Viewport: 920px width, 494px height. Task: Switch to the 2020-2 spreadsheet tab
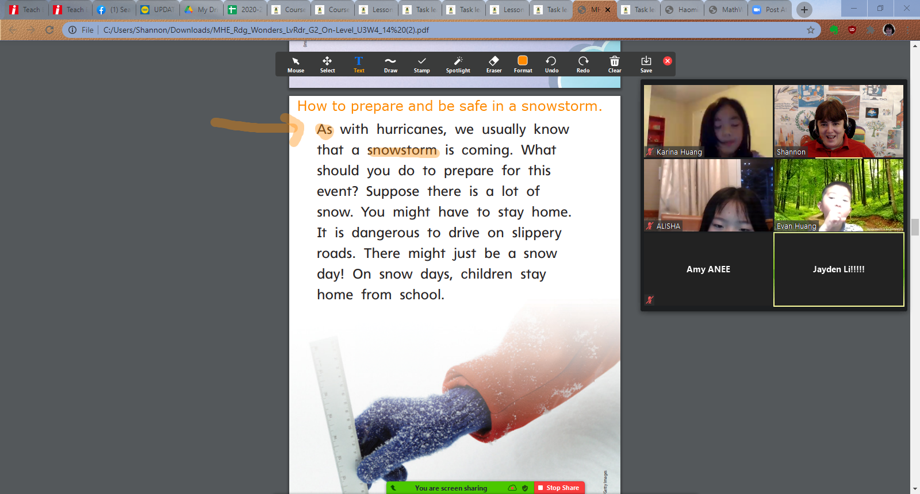tap(245, 9)
